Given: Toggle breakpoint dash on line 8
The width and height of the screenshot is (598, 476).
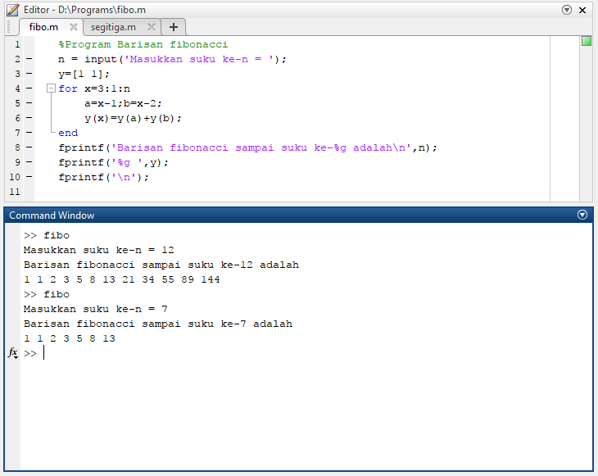Looking at the screenshot, I should (29, 147).
